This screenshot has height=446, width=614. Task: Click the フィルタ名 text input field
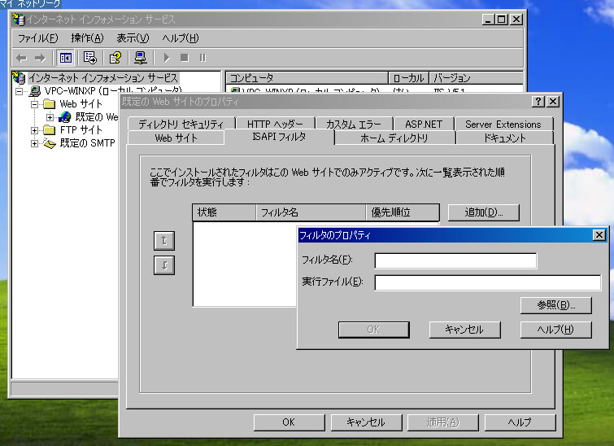[455, 260]
